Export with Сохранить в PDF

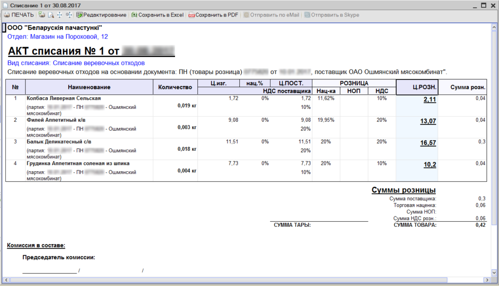coord(213,15)
